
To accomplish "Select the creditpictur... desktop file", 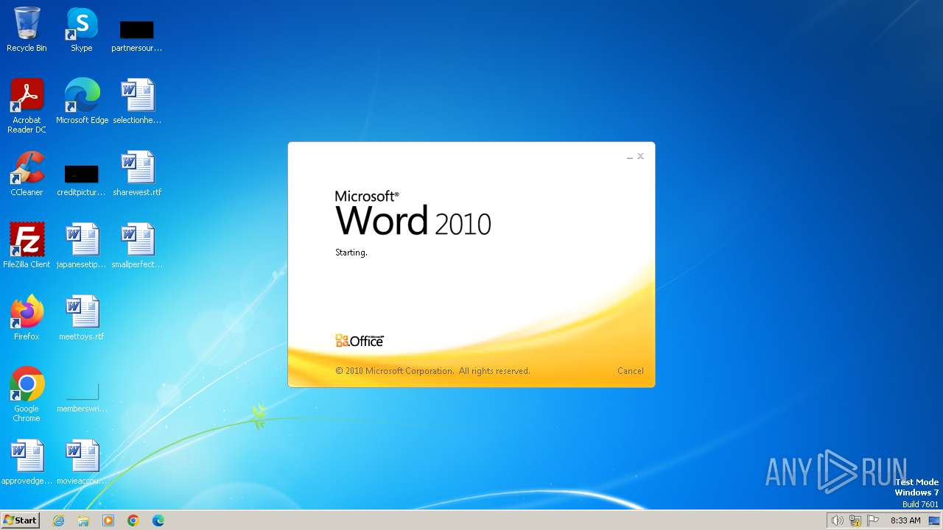I will click(81, 180).
